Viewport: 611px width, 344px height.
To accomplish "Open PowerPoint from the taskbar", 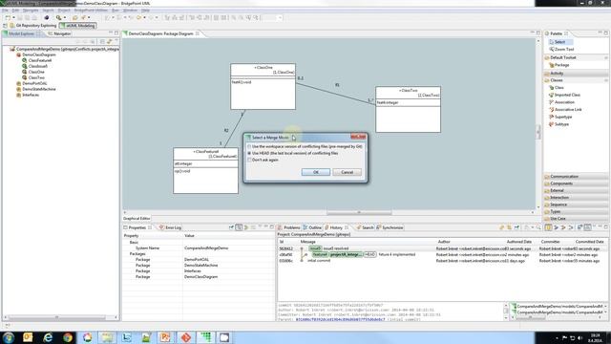I will point(165,337).
